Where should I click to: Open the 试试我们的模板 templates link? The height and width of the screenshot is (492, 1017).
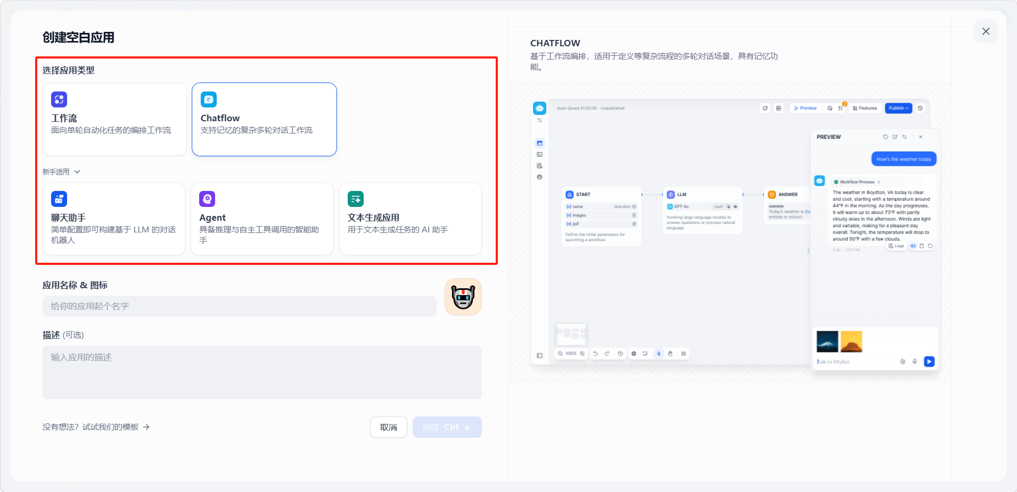96,427
